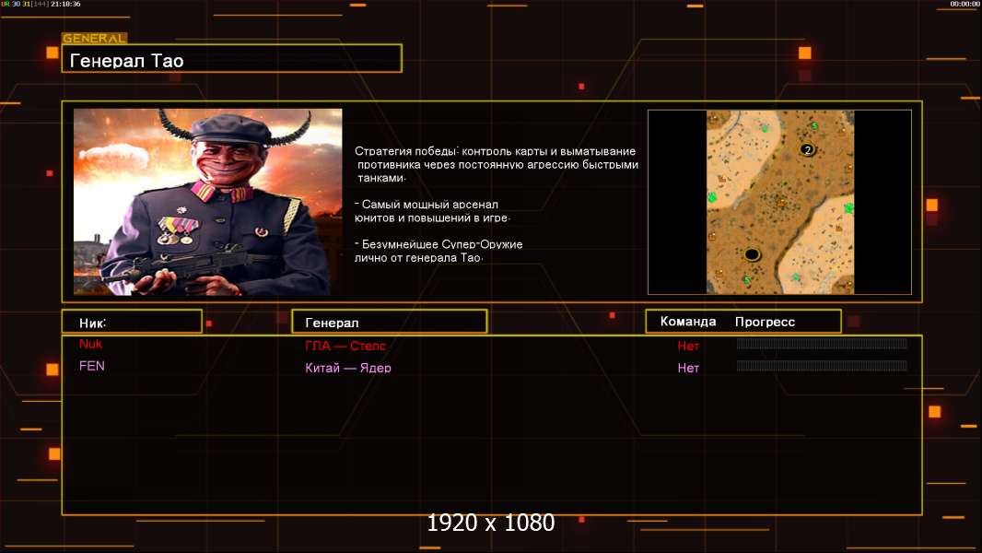Click faction text "Китай — Ядер"
This screenshot has width=982, height=553.
(347, 368)
